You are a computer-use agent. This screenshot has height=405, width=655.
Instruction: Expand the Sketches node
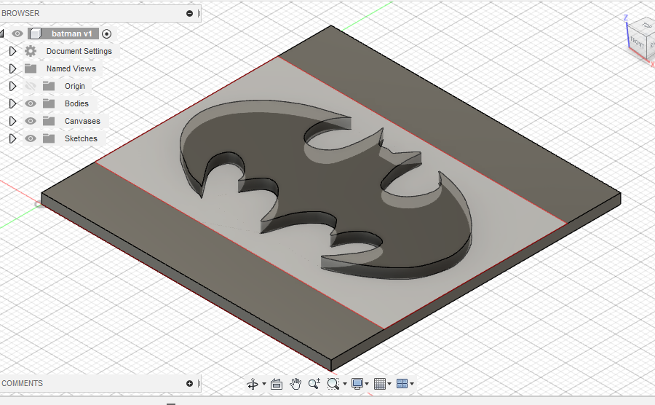click(12, 138)
